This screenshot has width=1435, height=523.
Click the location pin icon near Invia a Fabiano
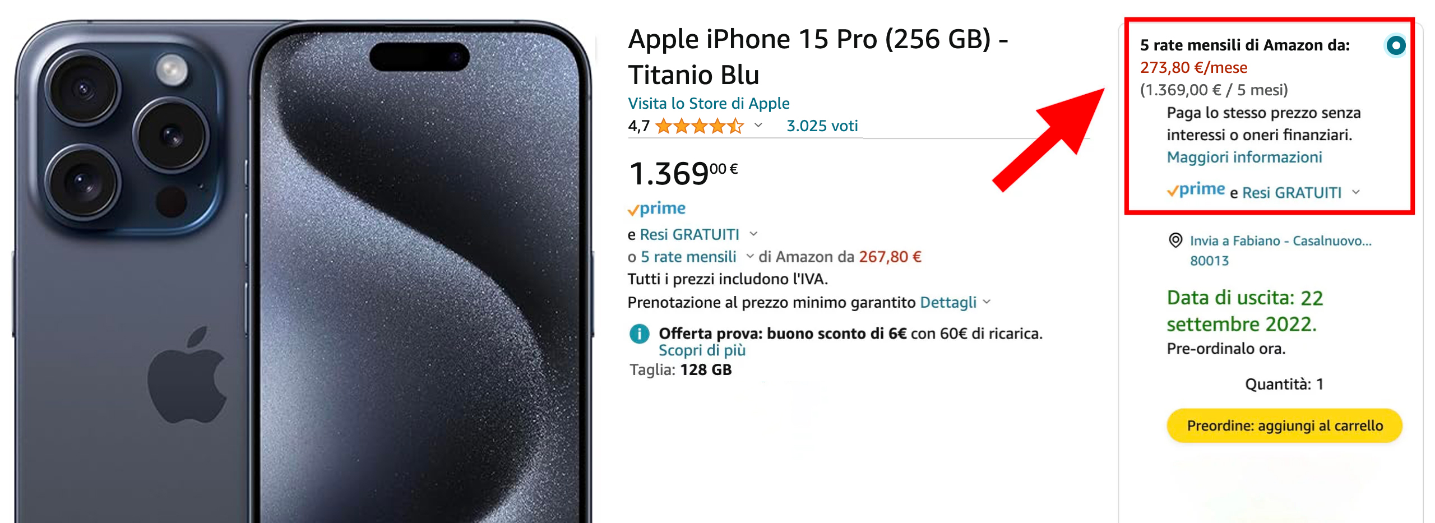tap(1175, 240)
